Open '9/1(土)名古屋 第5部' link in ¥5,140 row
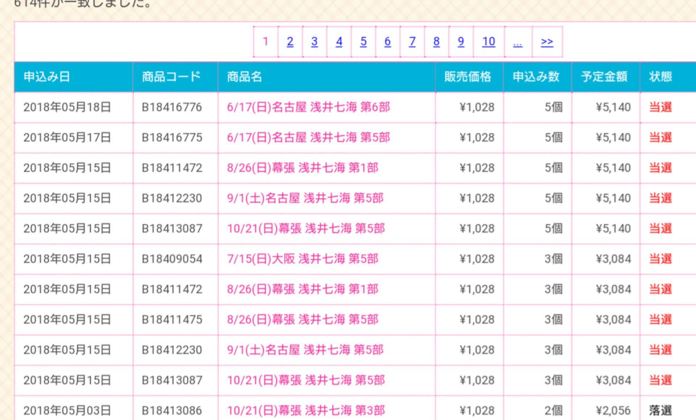This screenshot has height=420, width=696. pyautogui.click(x=305, y=198)
